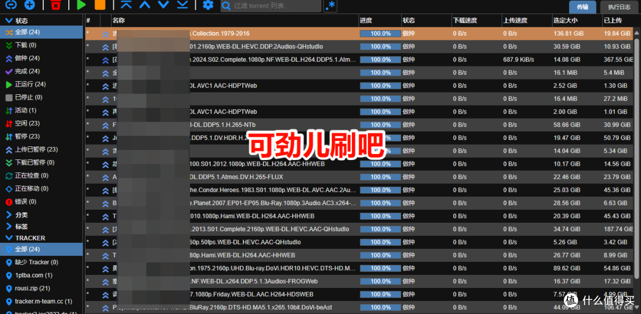641x314 pixels.
Task: Open options with the gear icon
Action: coord(208,5)
